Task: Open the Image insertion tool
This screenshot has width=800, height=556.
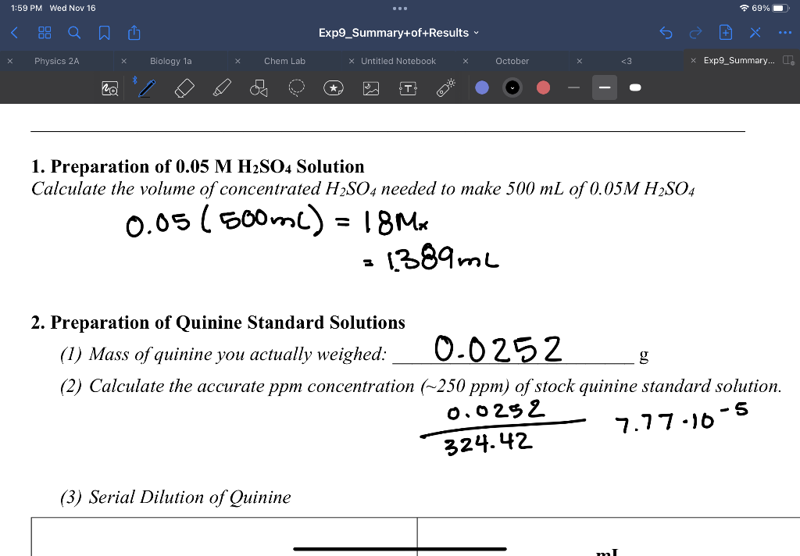Action: click(x=370, y=87)
